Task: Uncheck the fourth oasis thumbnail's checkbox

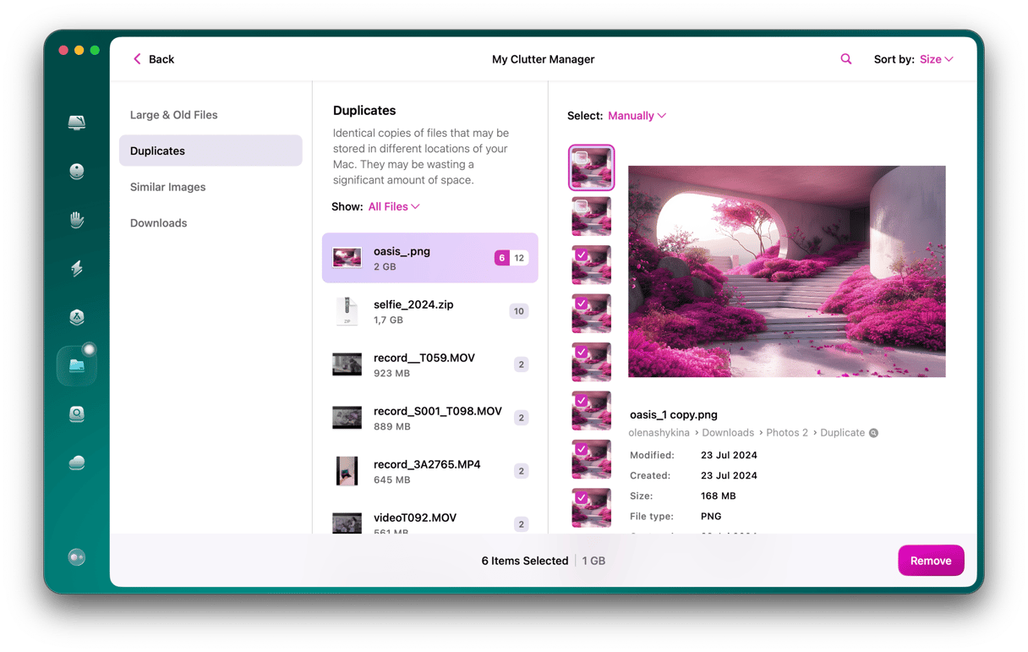Action: tap(581, 304)
